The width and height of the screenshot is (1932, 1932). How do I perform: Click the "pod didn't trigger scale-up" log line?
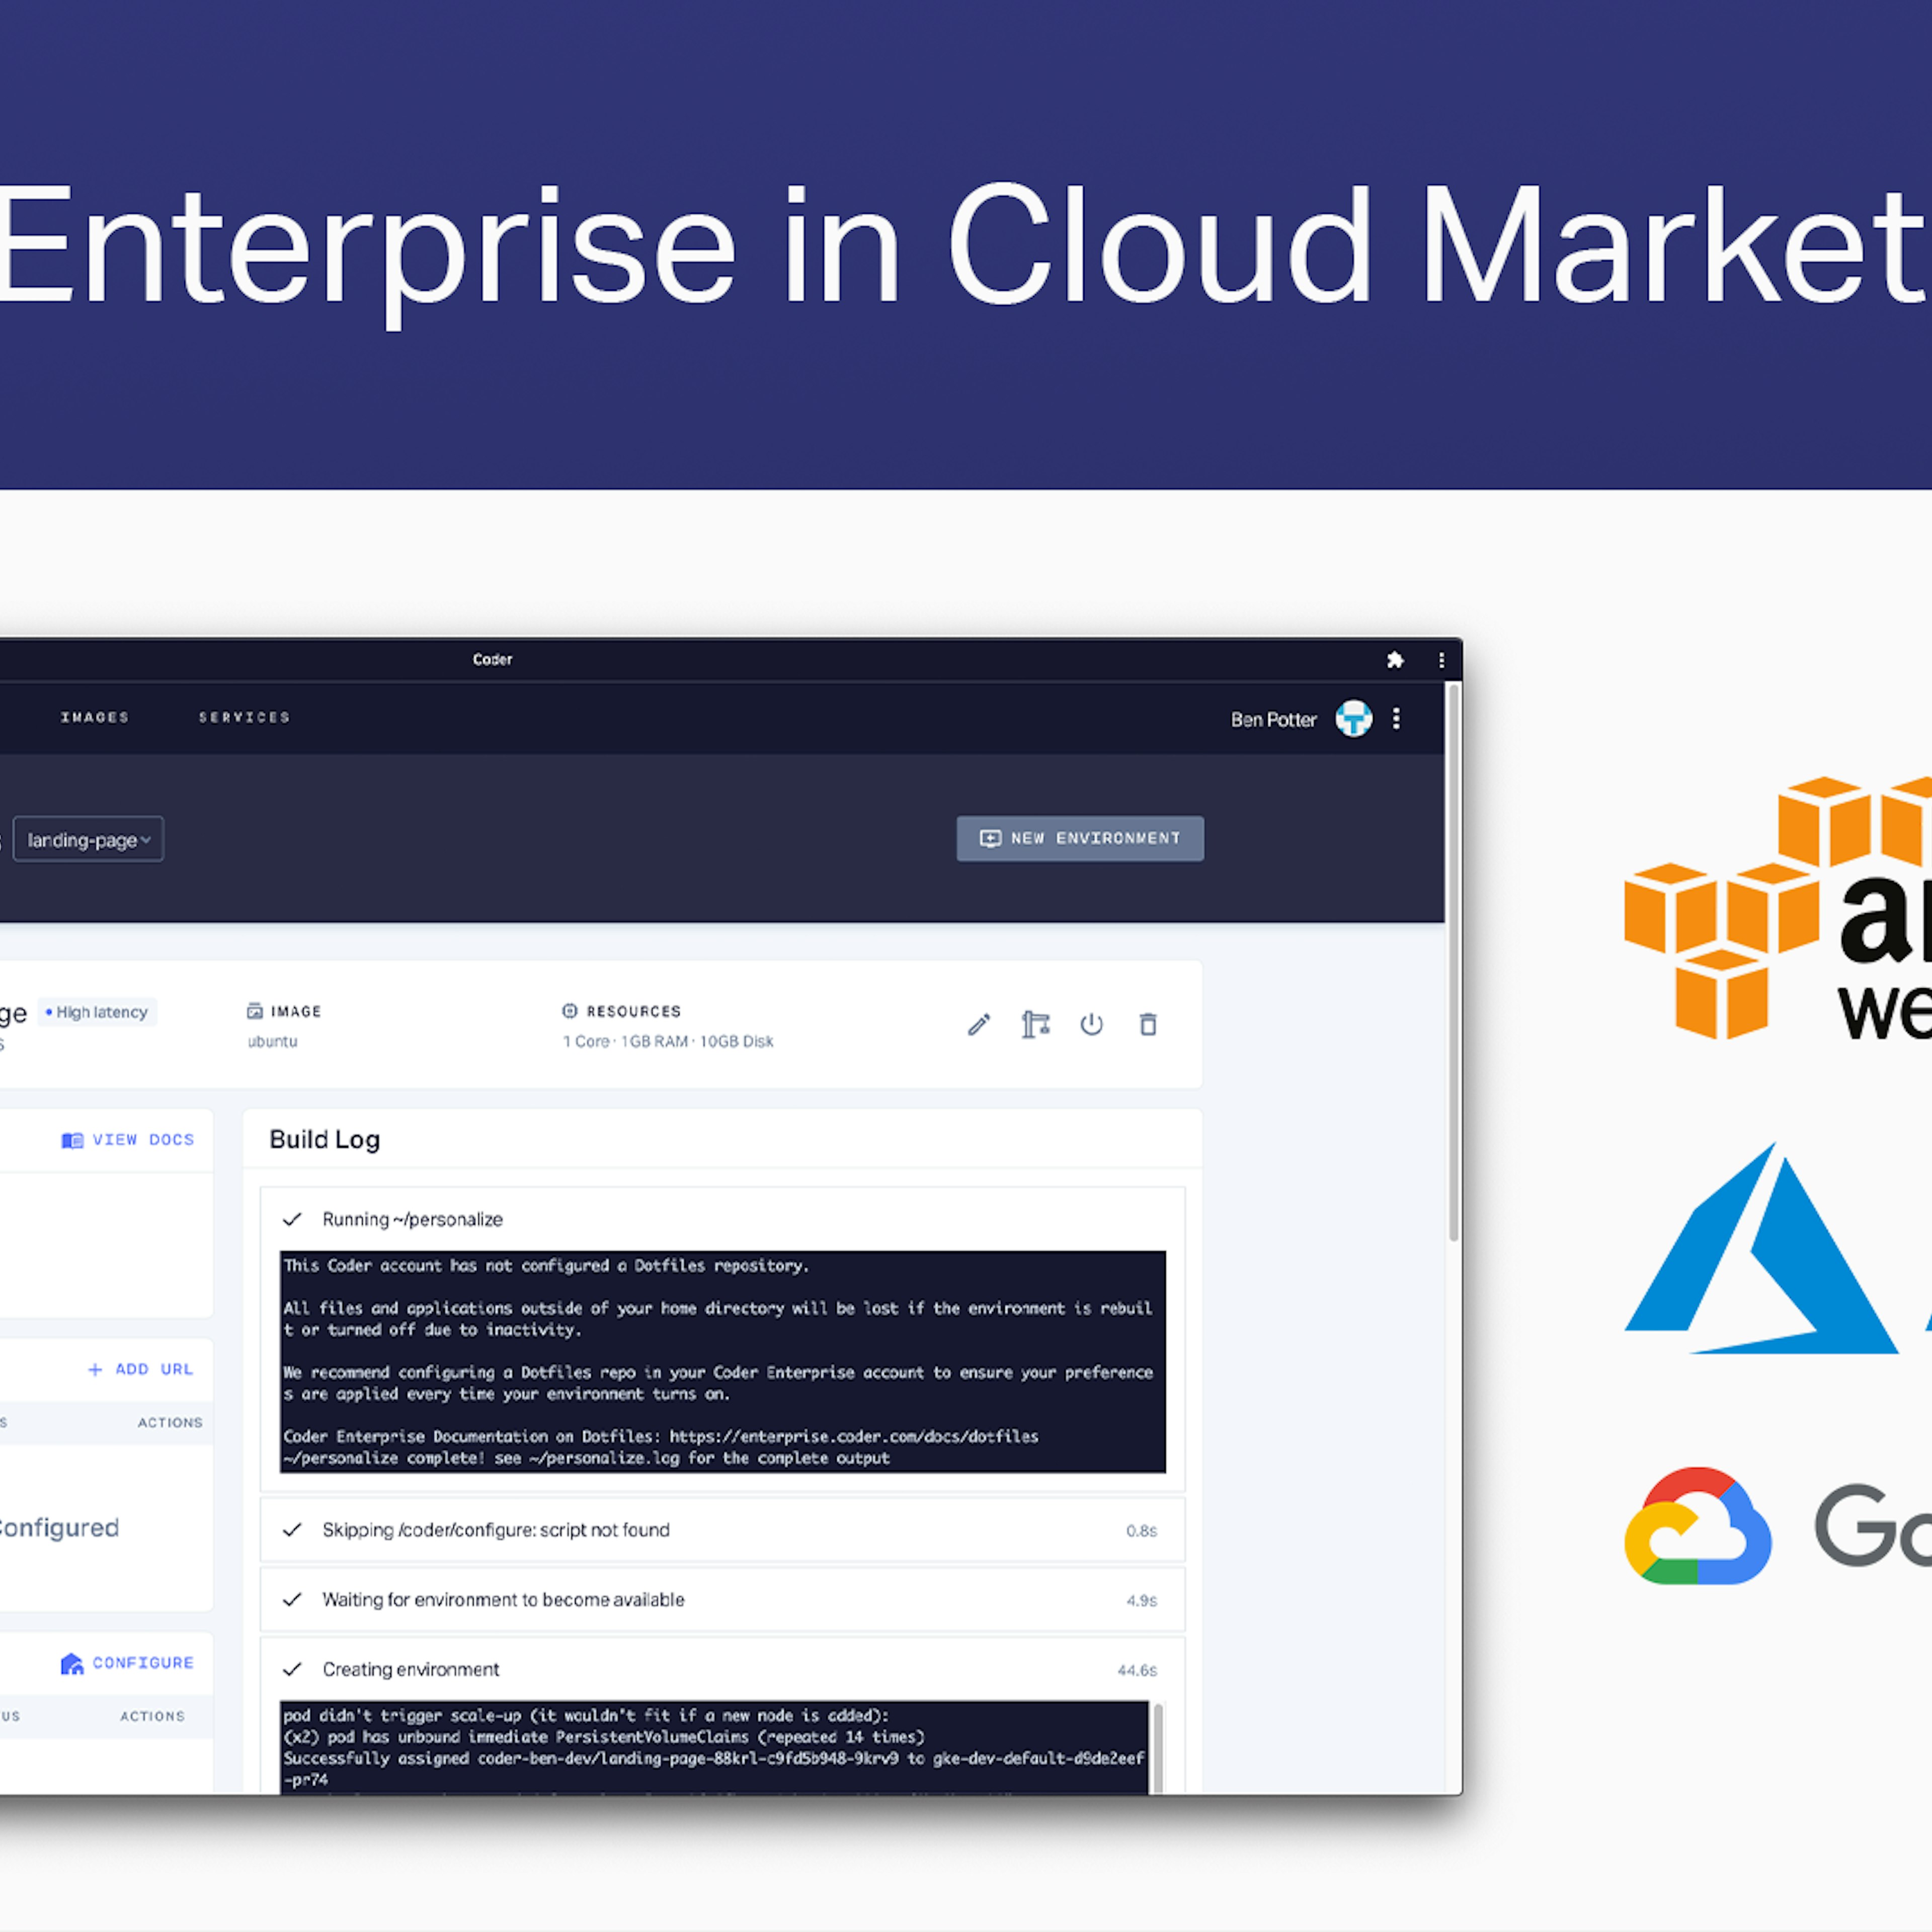pos(586,1716)
